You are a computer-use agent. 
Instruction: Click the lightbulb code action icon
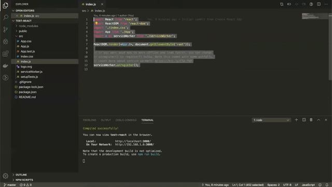tap(96, 23)
